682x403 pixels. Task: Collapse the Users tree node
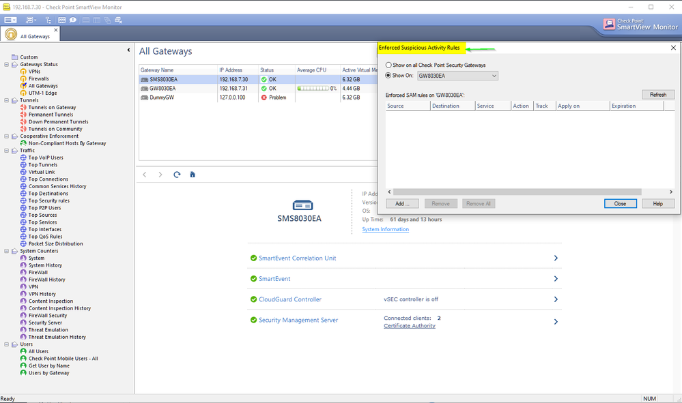7,344
